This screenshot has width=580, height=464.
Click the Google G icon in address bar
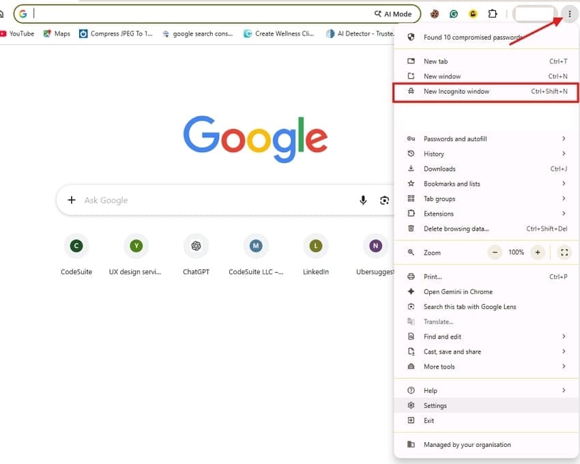(23, 14)
